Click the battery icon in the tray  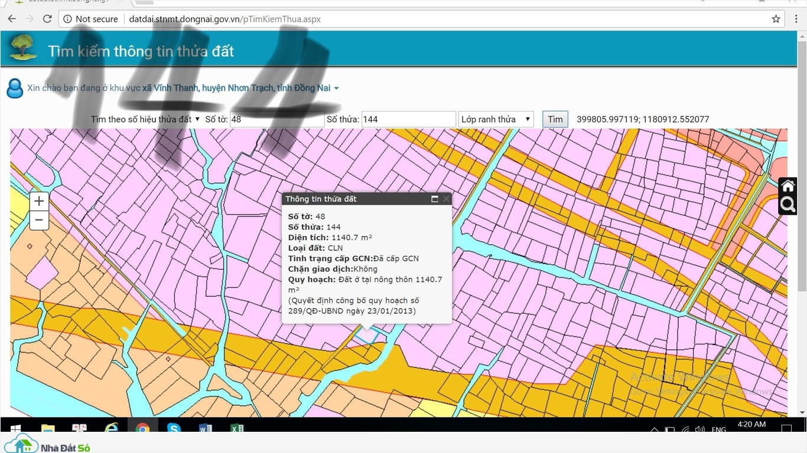670,429
